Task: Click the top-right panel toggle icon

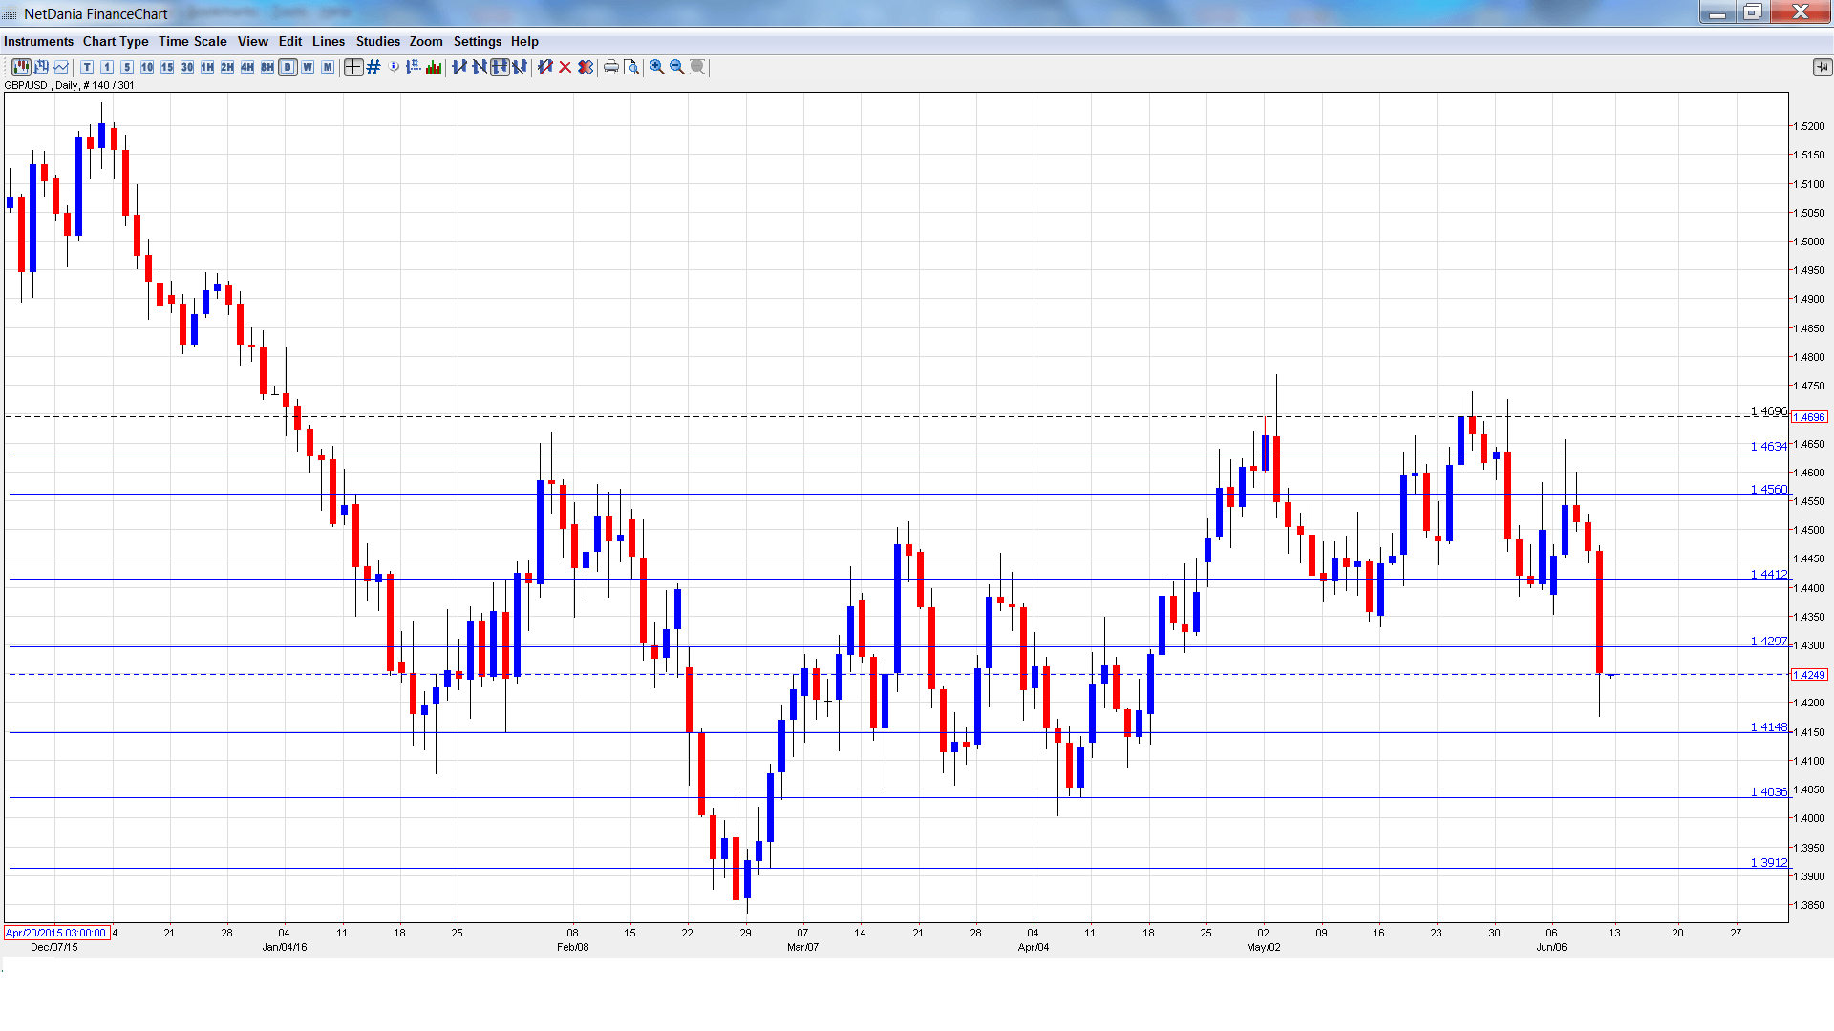Action: click(x=1822, y=67)
